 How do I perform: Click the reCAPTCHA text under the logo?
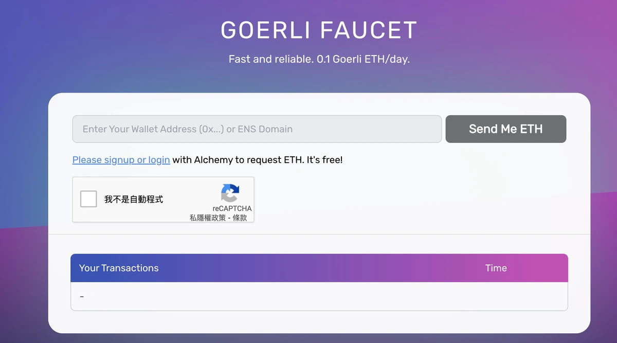coord(232,208)
